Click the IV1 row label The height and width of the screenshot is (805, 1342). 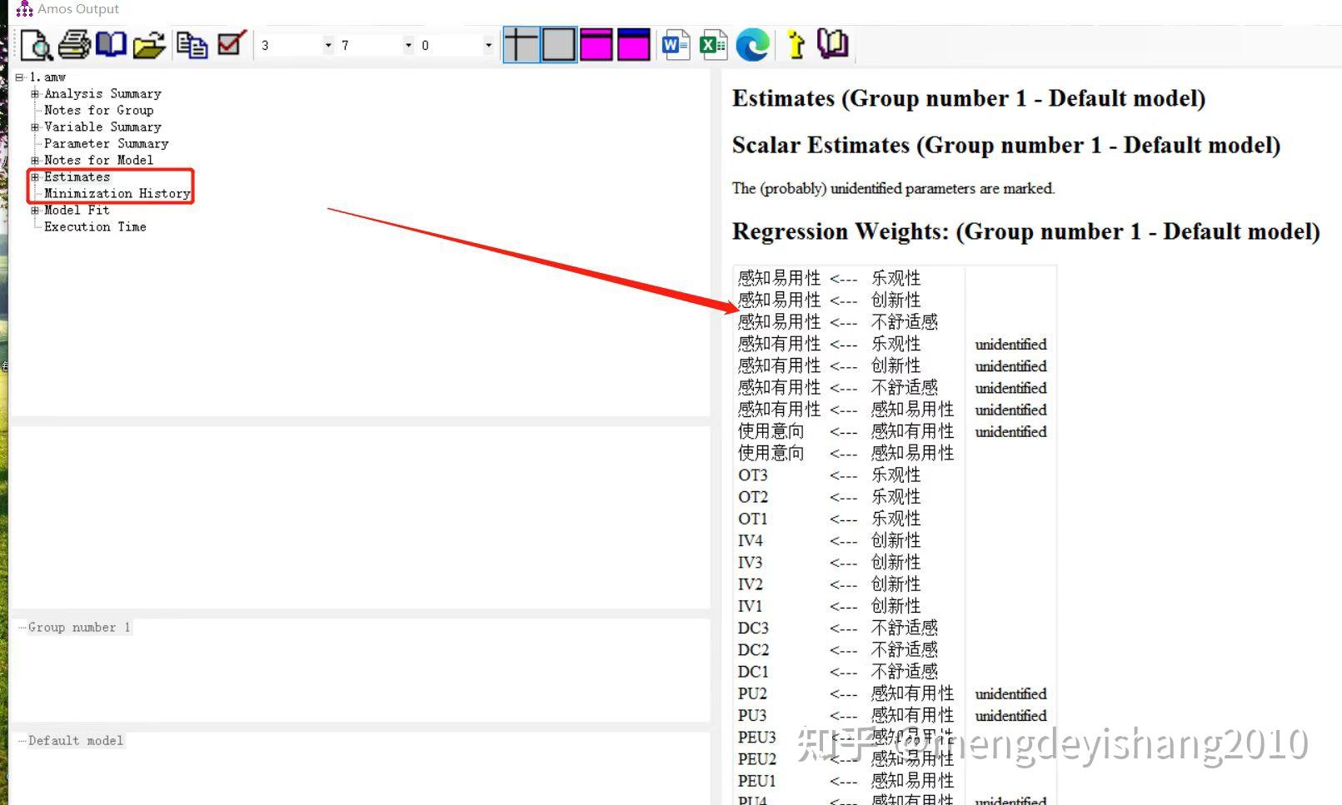(750, 606)
